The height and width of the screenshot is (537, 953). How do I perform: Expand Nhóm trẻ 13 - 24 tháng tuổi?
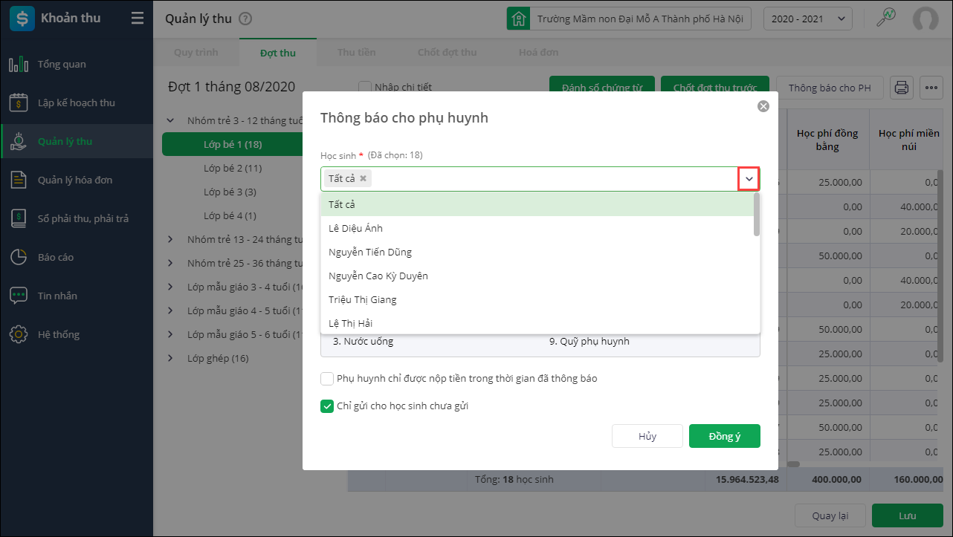170,240
